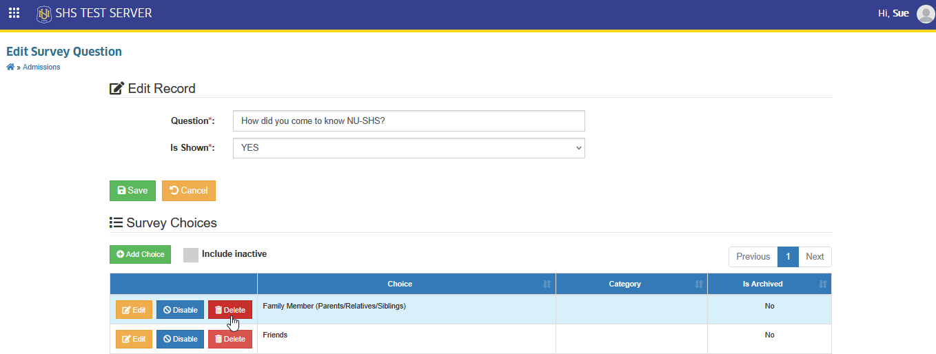Go to the Admissions breadcrumb link
The height and width of the screenshot is (354, 936).
tap(41, 67)
